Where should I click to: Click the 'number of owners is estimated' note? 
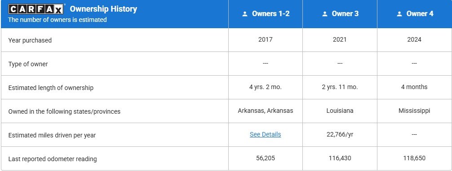[x=58, y=20]
